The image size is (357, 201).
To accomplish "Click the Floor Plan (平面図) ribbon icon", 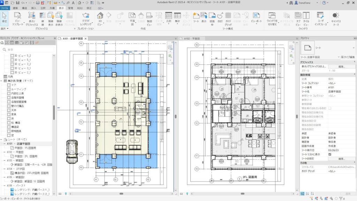I will 132,17.
